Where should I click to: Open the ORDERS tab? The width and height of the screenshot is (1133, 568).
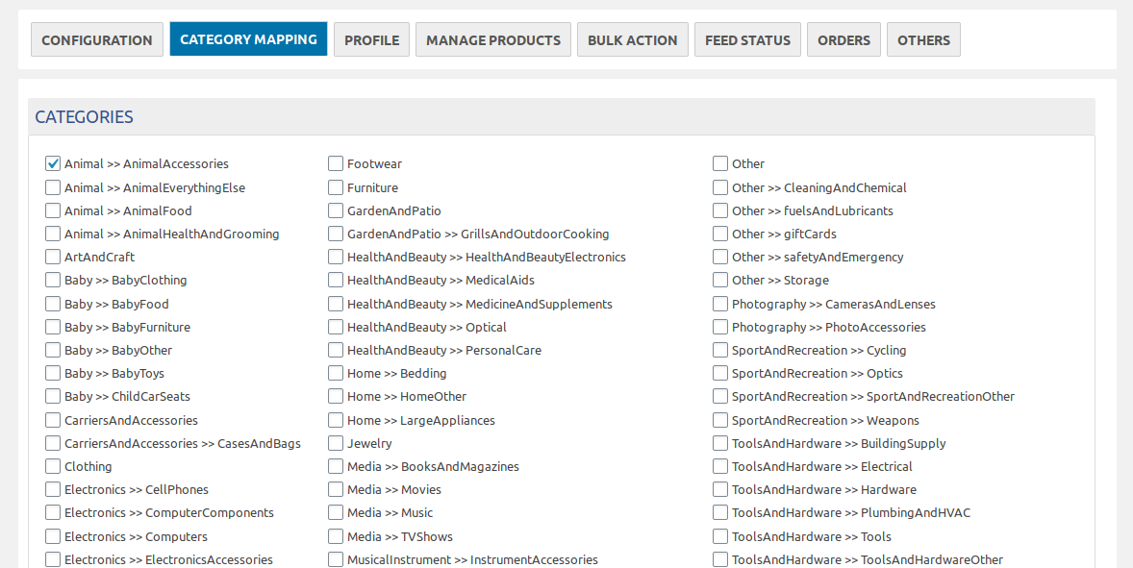pyautogui.click(x=843, y=39)
